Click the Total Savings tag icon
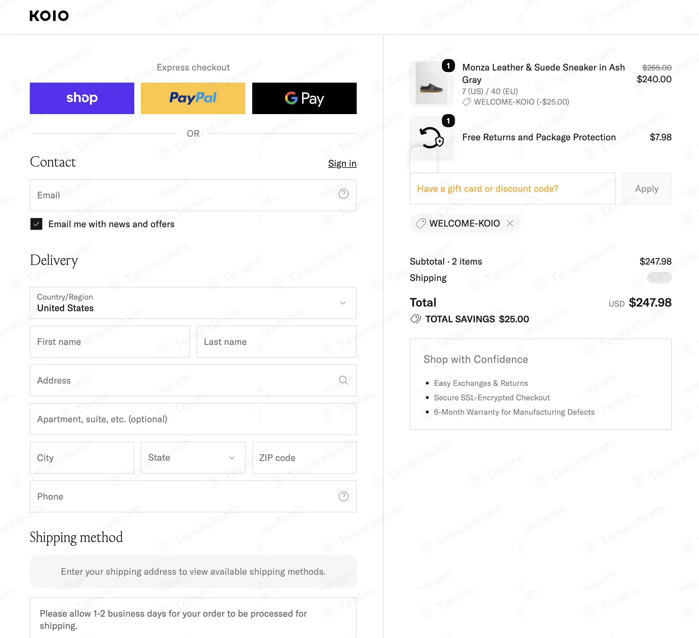Image resolution: width=699 pixels, height=638 pixels. click(x=415, y=319)
